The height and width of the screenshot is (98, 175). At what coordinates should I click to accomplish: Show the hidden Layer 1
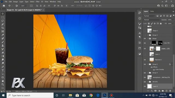pos(145,54)
